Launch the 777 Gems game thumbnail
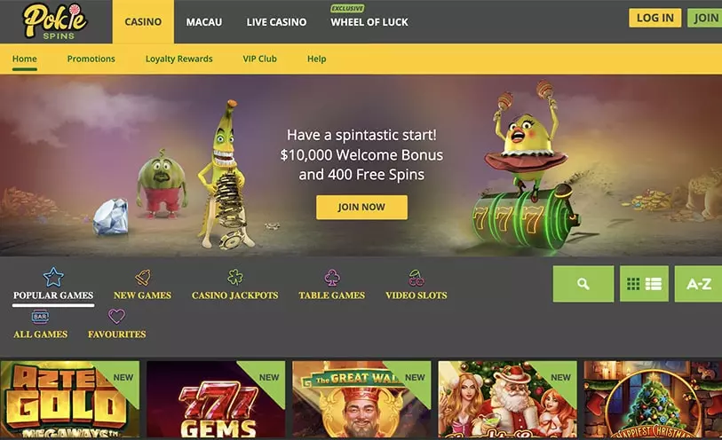Screen dimensions: 722x440 tap(216, 399)
